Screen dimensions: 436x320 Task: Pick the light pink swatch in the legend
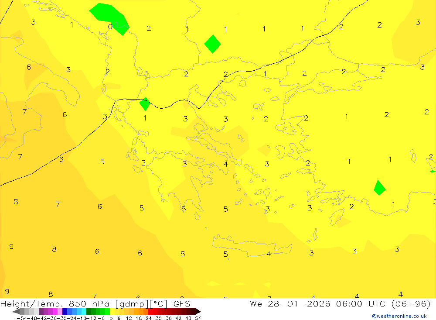[x=60, y=312]
